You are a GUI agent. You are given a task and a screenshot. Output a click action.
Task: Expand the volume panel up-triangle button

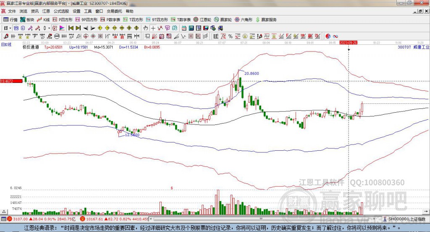(x=4, y=211)
